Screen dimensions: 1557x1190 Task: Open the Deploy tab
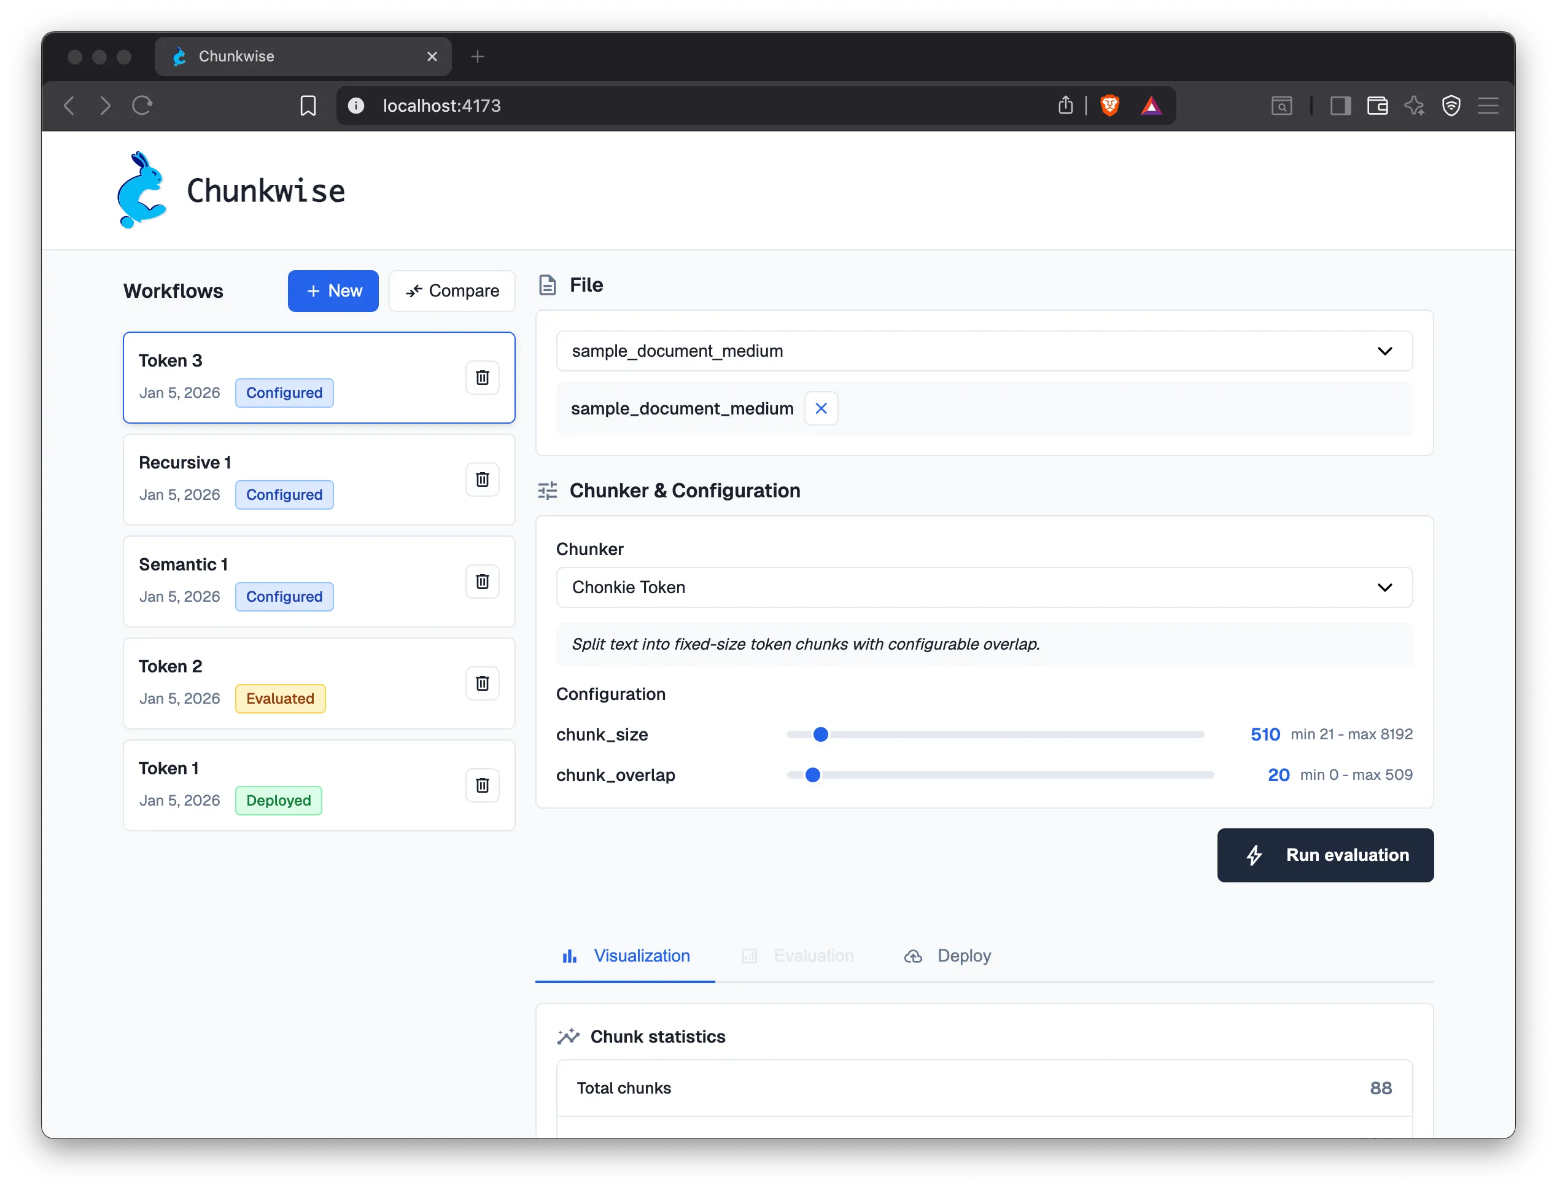pyautogui.click(x=947, y=955)
